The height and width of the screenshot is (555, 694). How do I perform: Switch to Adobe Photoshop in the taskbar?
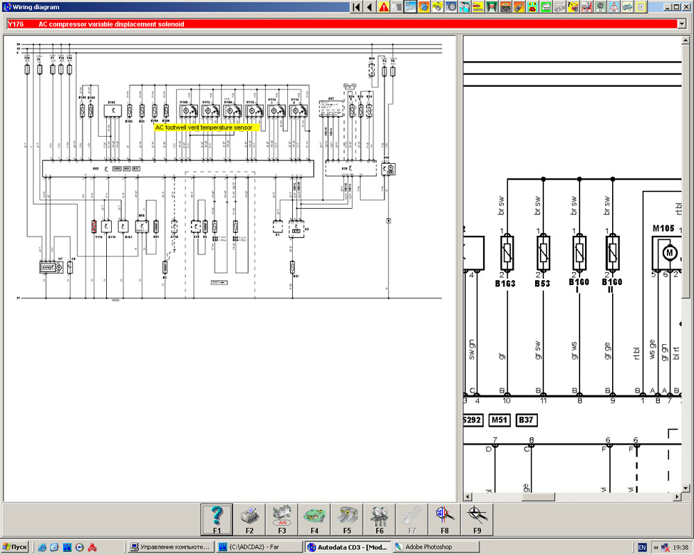tap(429, 547)
